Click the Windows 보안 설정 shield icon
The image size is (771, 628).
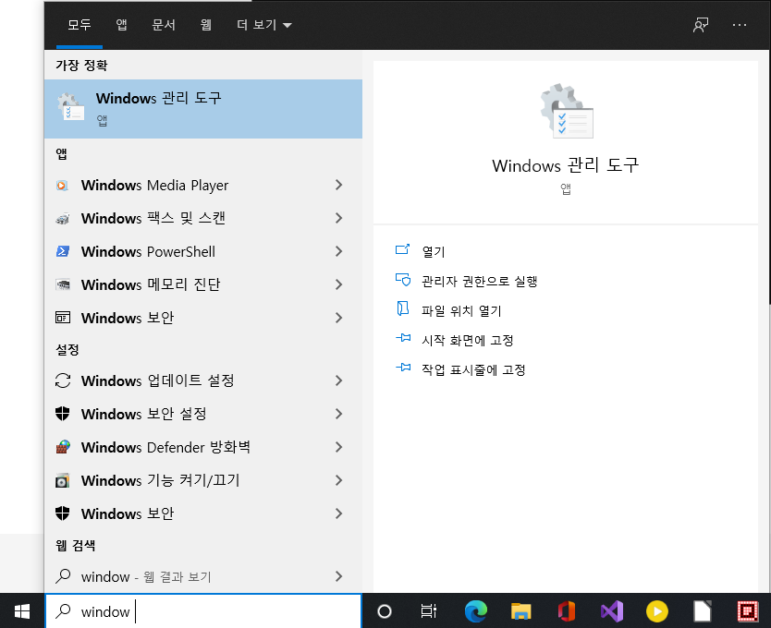pyautogui.click(x=63, y=414)
